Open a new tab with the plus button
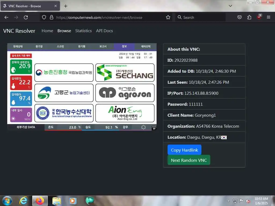275x206 pixels. pos(66,6)
